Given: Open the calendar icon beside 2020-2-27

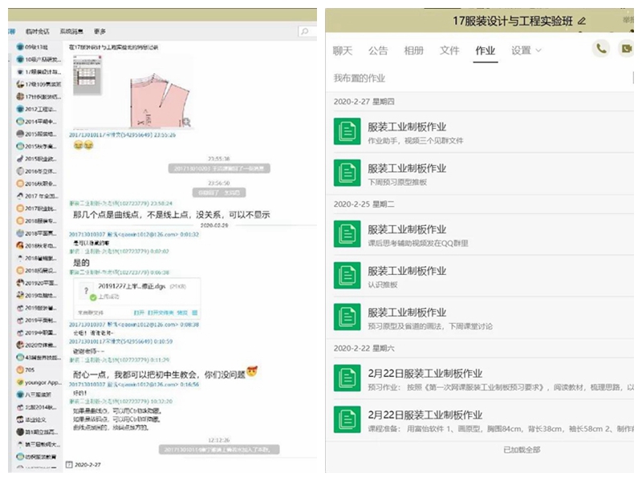Looking at the screenshot, I should point(69,464).
